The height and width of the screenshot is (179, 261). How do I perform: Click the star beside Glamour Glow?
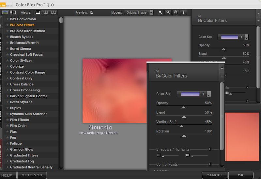7,149
